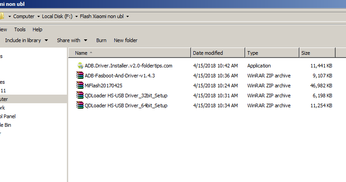
Task: Navigate to Computer breadcrumb
Action: point(24,16)
